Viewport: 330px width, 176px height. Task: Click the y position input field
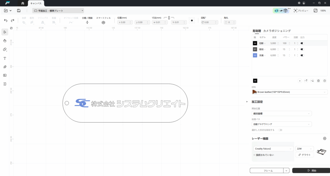[142, 22]
